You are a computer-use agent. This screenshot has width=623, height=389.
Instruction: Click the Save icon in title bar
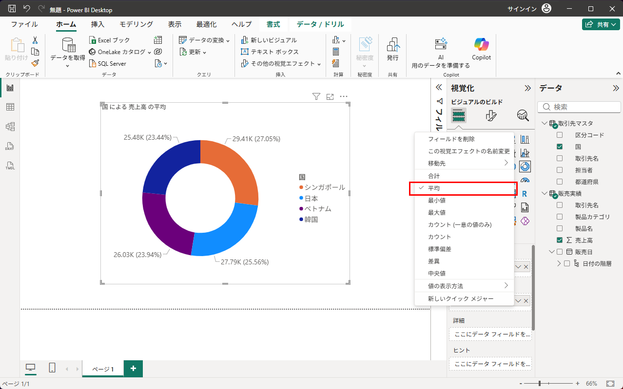coord(12,9)
